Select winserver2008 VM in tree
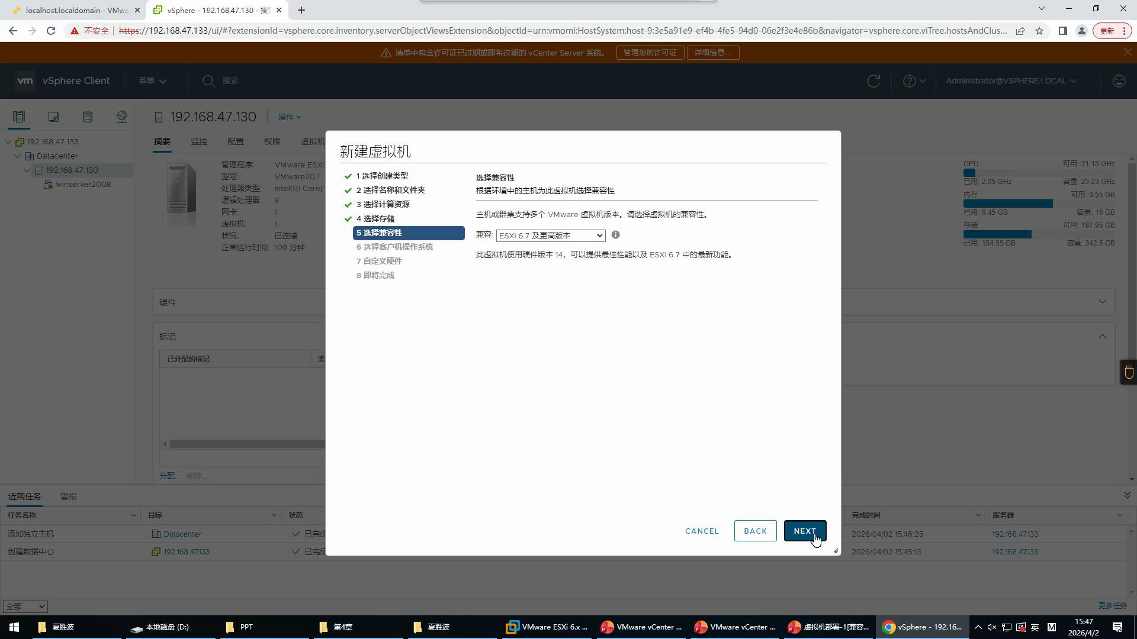 point(83,185)
